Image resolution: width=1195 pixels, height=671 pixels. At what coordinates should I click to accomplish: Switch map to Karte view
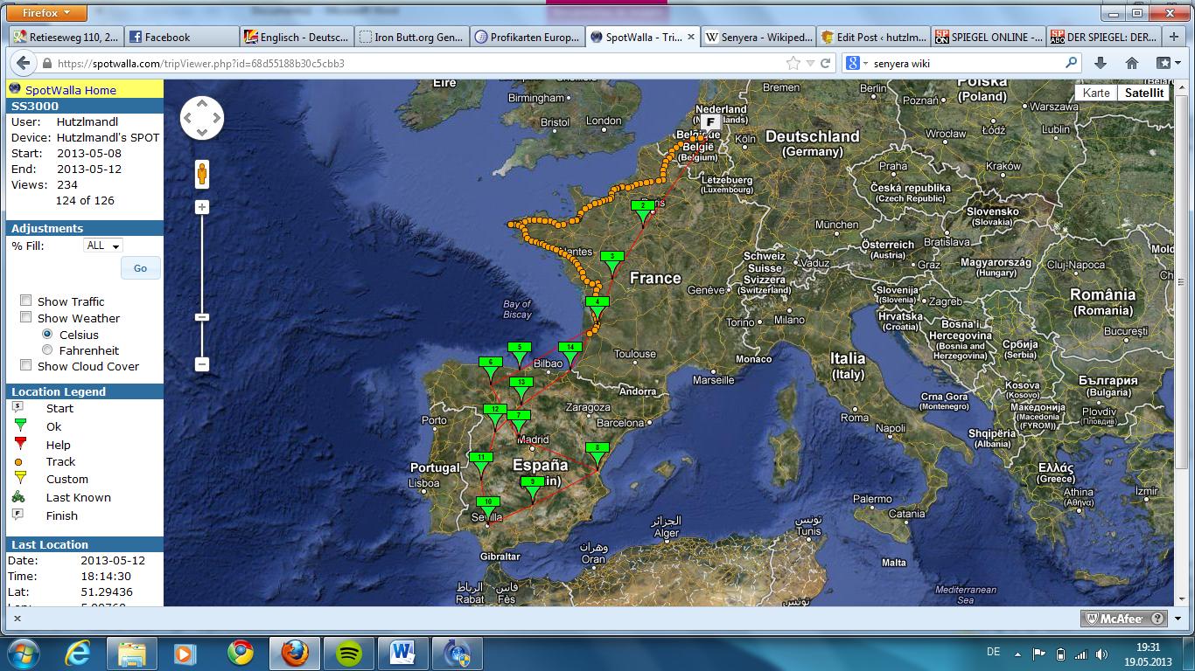click(x=1095, y=93)
